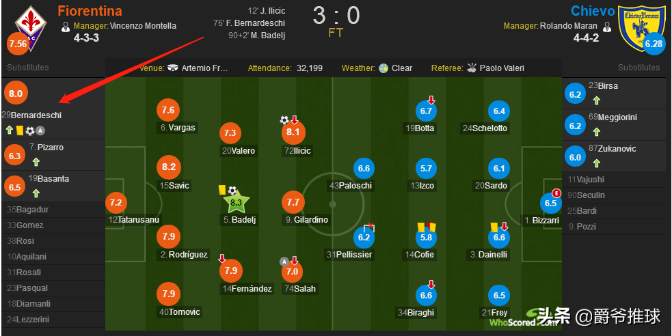Select Izco's 5.7 rating circle
Image resolution: width=672 pixels, height=336 pixels.
pyautogui.click(x=426, y=169)
